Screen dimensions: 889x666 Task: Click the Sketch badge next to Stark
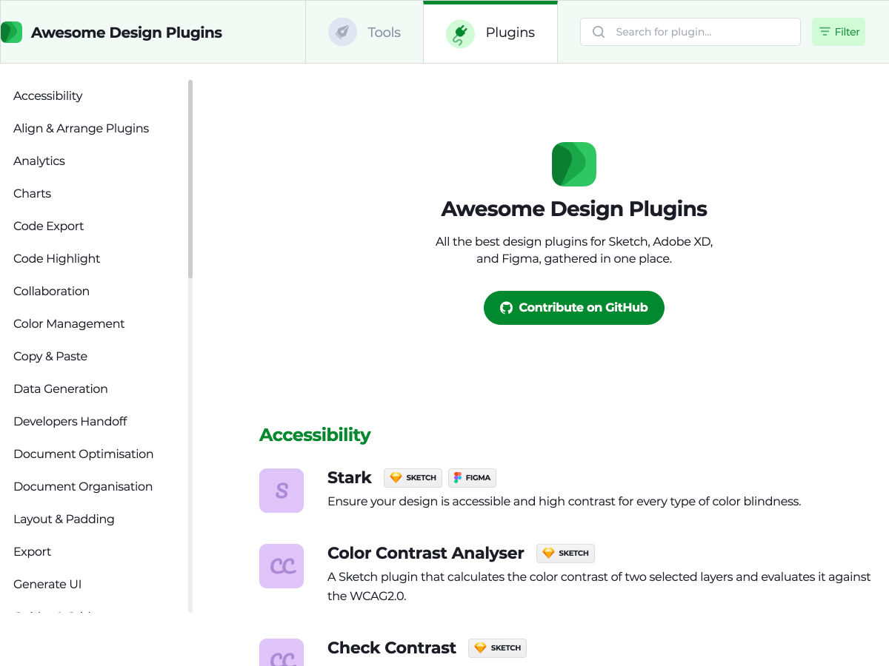coord(413,478)
